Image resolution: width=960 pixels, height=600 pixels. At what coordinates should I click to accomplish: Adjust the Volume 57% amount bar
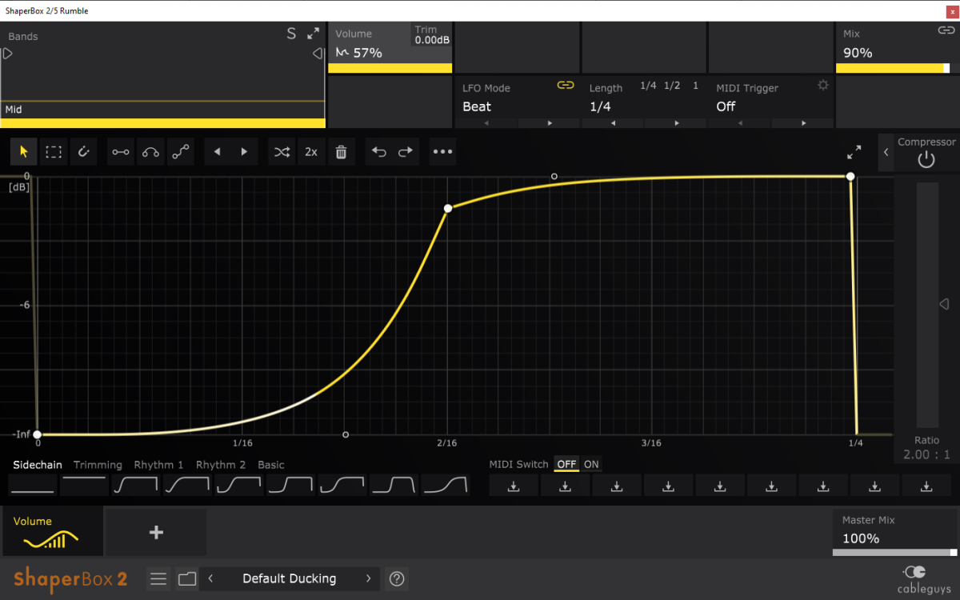point(390,68)
